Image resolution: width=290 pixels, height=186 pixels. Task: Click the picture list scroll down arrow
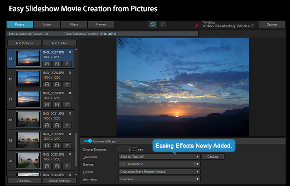[x=76, y=174]
